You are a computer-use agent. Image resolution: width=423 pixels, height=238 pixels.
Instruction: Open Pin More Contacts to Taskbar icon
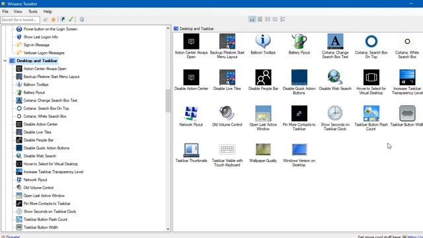(x=299, y=113)
